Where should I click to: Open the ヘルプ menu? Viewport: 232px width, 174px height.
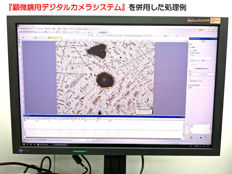(85, 29)
